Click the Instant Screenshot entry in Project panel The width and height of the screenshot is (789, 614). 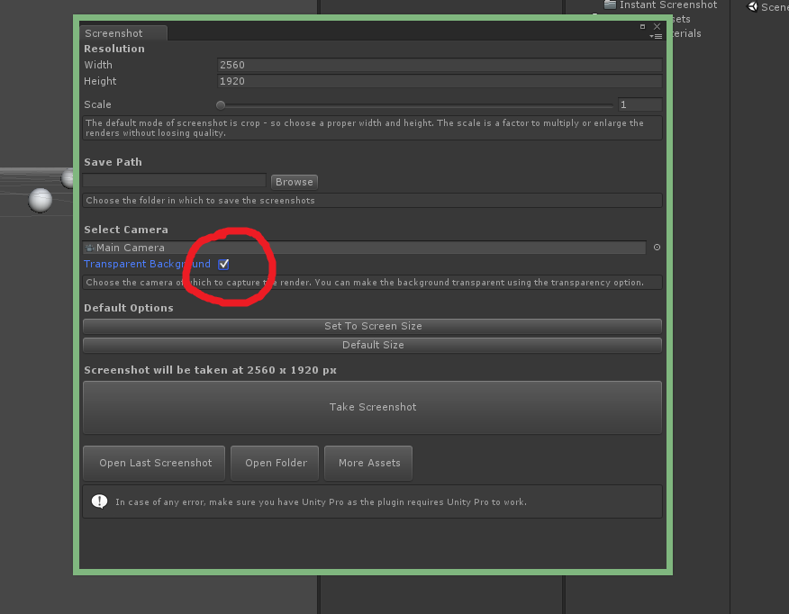[667, 5]
